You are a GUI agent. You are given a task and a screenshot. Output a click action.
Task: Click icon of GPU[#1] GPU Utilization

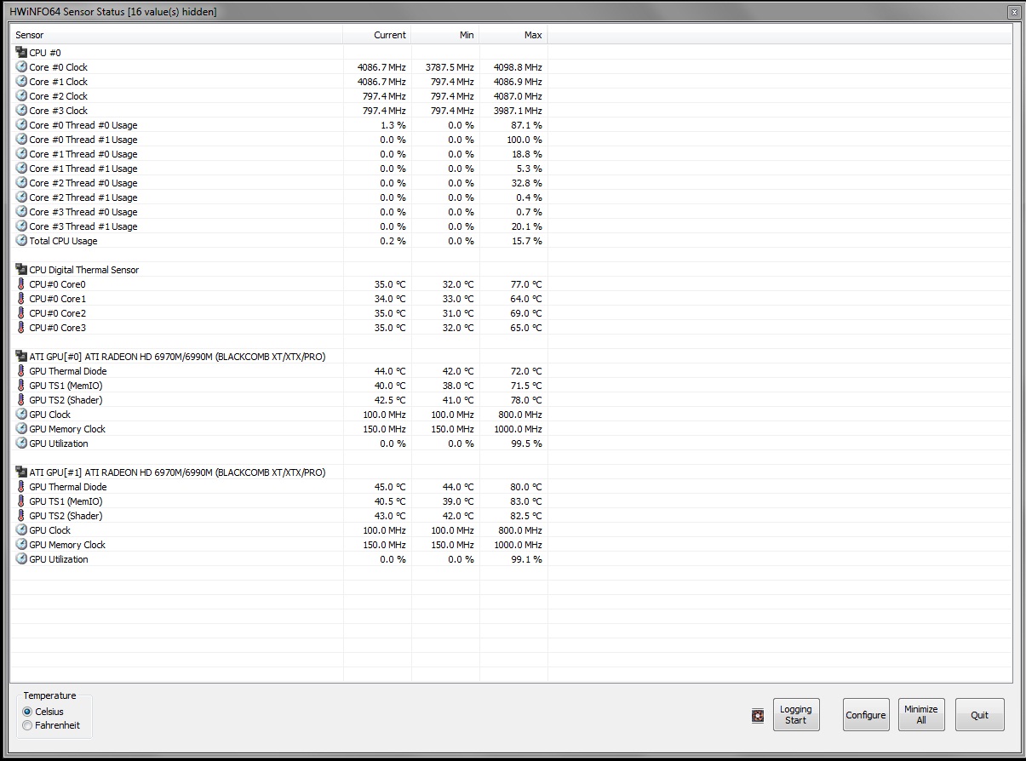(x=21, y=559)
